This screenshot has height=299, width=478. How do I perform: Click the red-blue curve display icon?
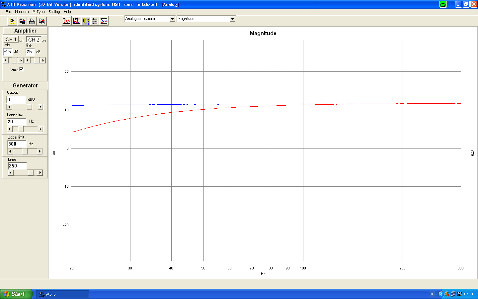[x=104, y=21]
